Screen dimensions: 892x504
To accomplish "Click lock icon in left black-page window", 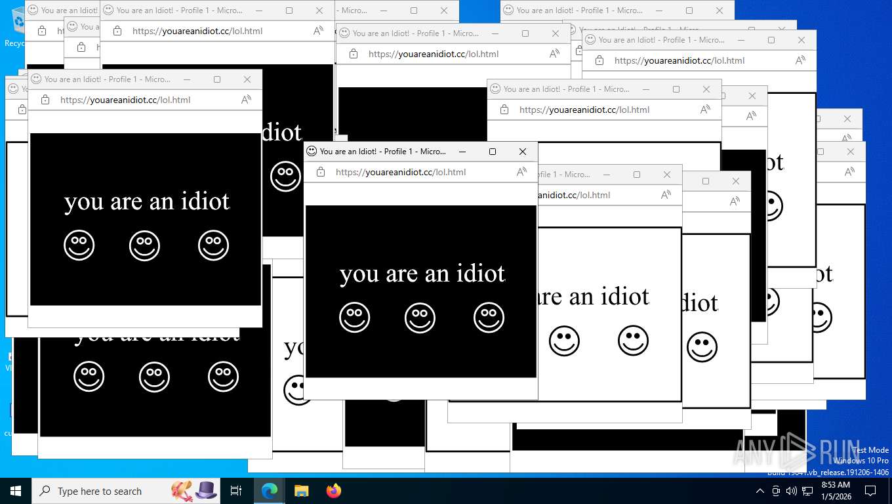I will tap(45, 100).
